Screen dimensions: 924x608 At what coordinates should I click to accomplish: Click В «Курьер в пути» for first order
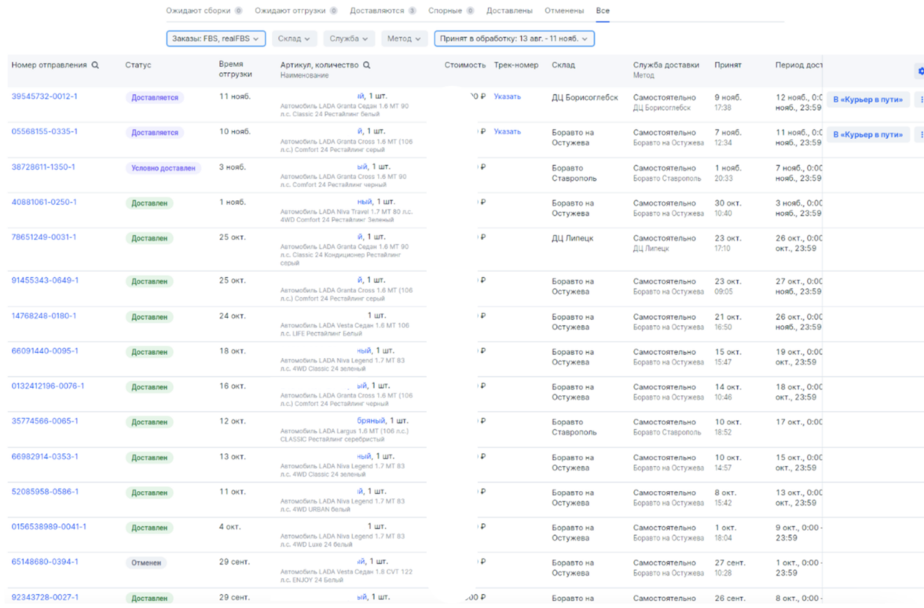pyautogui.click(x=867, y=100)
